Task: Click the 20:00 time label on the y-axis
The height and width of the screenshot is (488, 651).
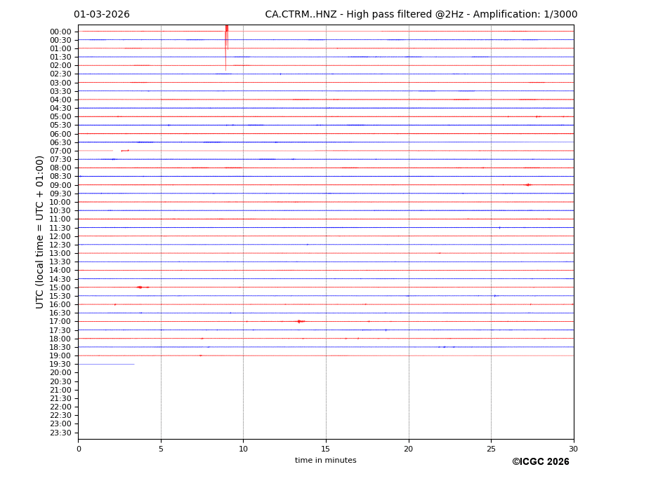Action: coord(60,373)
